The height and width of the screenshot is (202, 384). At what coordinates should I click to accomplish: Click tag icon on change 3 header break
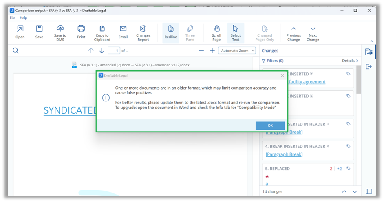click(x=349, y=124)
